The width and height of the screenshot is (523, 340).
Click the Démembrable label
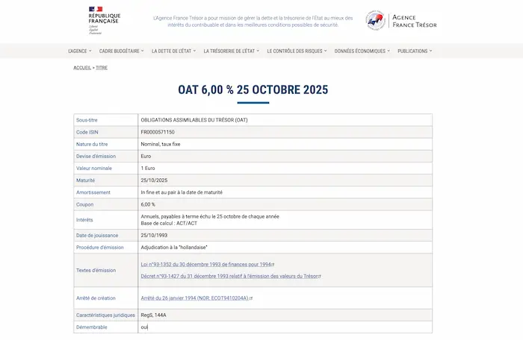coord(92,327)
